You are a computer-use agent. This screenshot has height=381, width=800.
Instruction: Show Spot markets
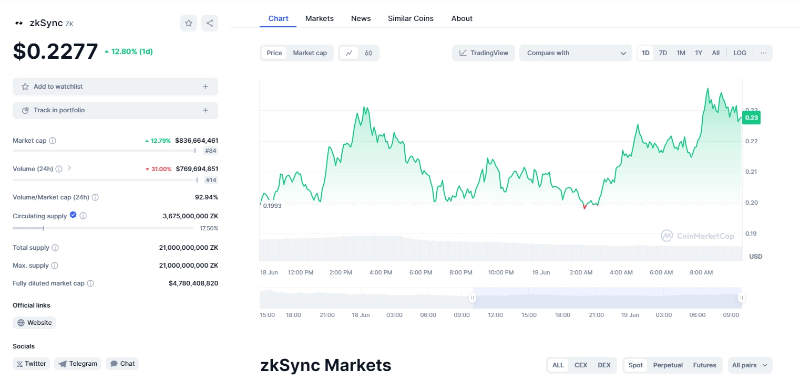coord(636,365)
